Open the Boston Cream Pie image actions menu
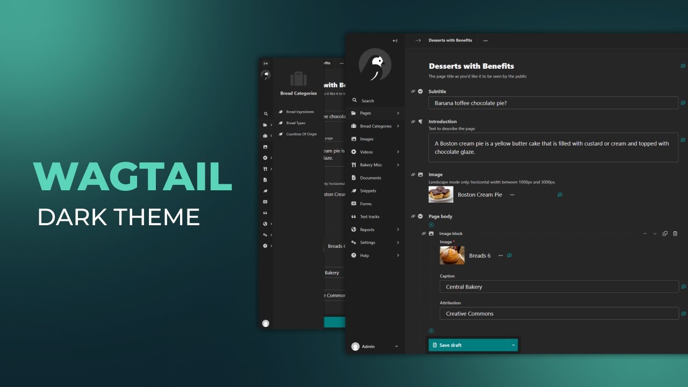The height and width of the screenshot is (387, 688). tap(512, 195)
